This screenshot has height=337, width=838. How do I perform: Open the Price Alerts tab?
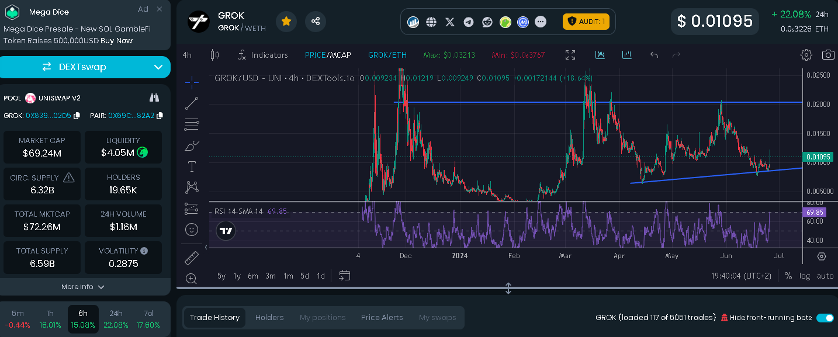click(x=382, y=318)
